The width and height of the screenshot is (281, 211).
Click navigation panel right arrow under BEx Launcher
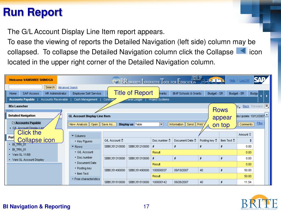tap(11, 111)
